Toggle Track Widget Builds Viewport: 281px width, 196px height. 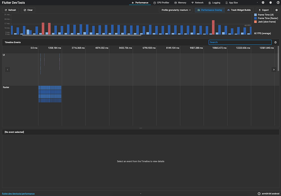[239, 10]
